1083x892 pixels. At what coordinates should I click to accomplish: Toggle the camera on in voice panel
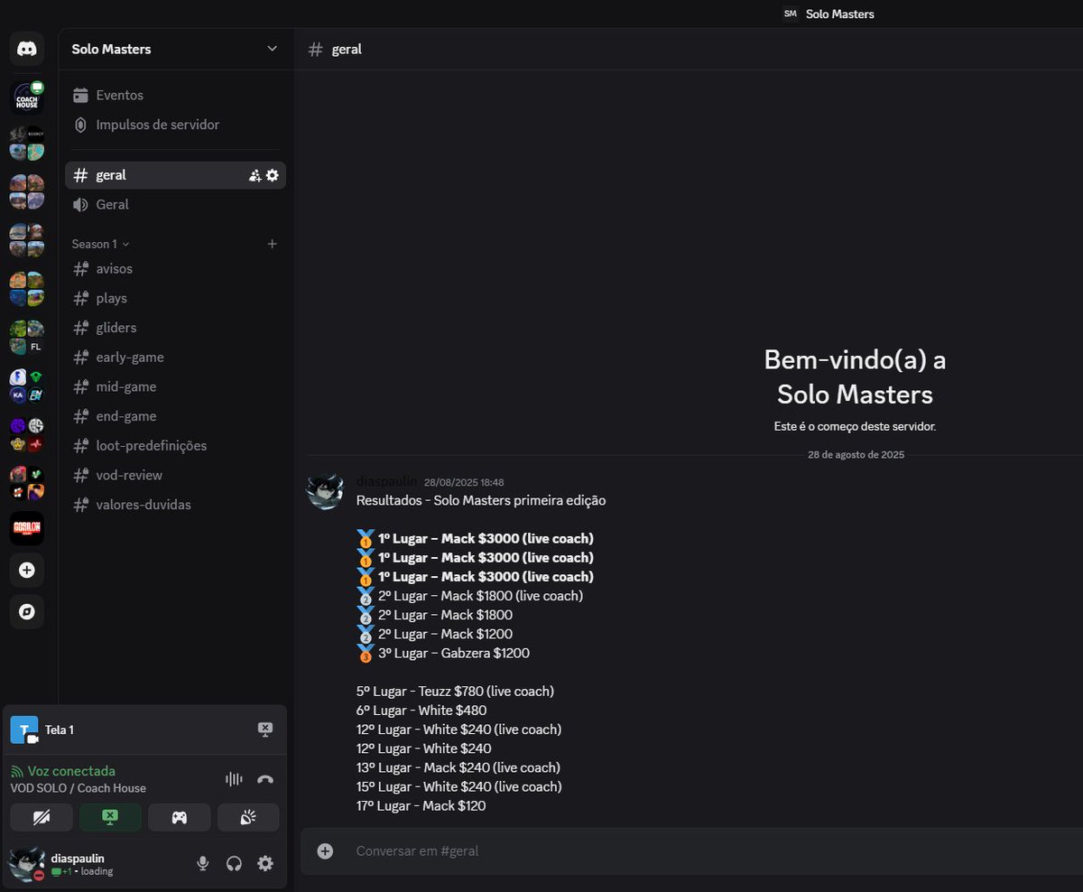[x=41, y=817]
